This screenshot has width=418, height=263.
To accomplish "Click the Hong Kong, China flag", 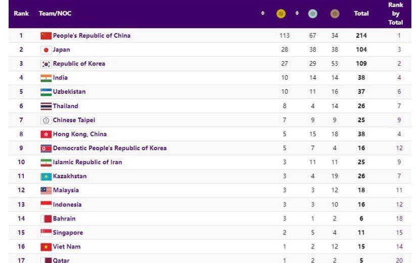I will (x=46, y=134).
